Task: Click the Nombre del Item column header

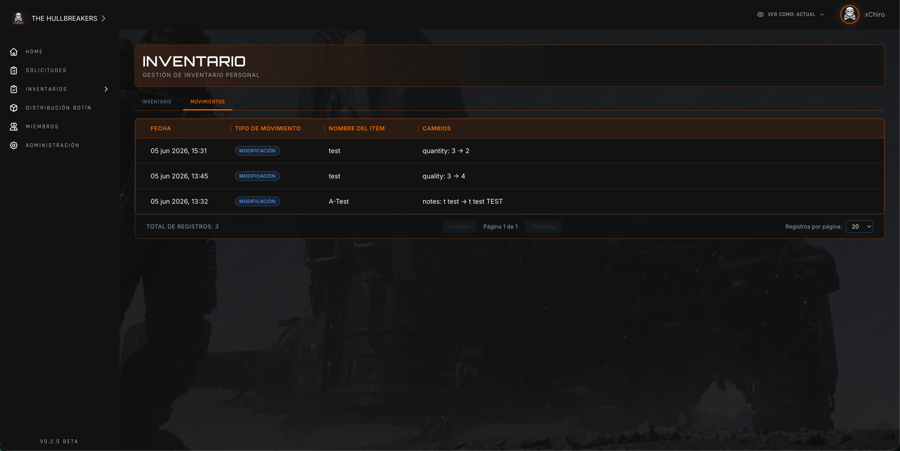Action: point(356,128)
